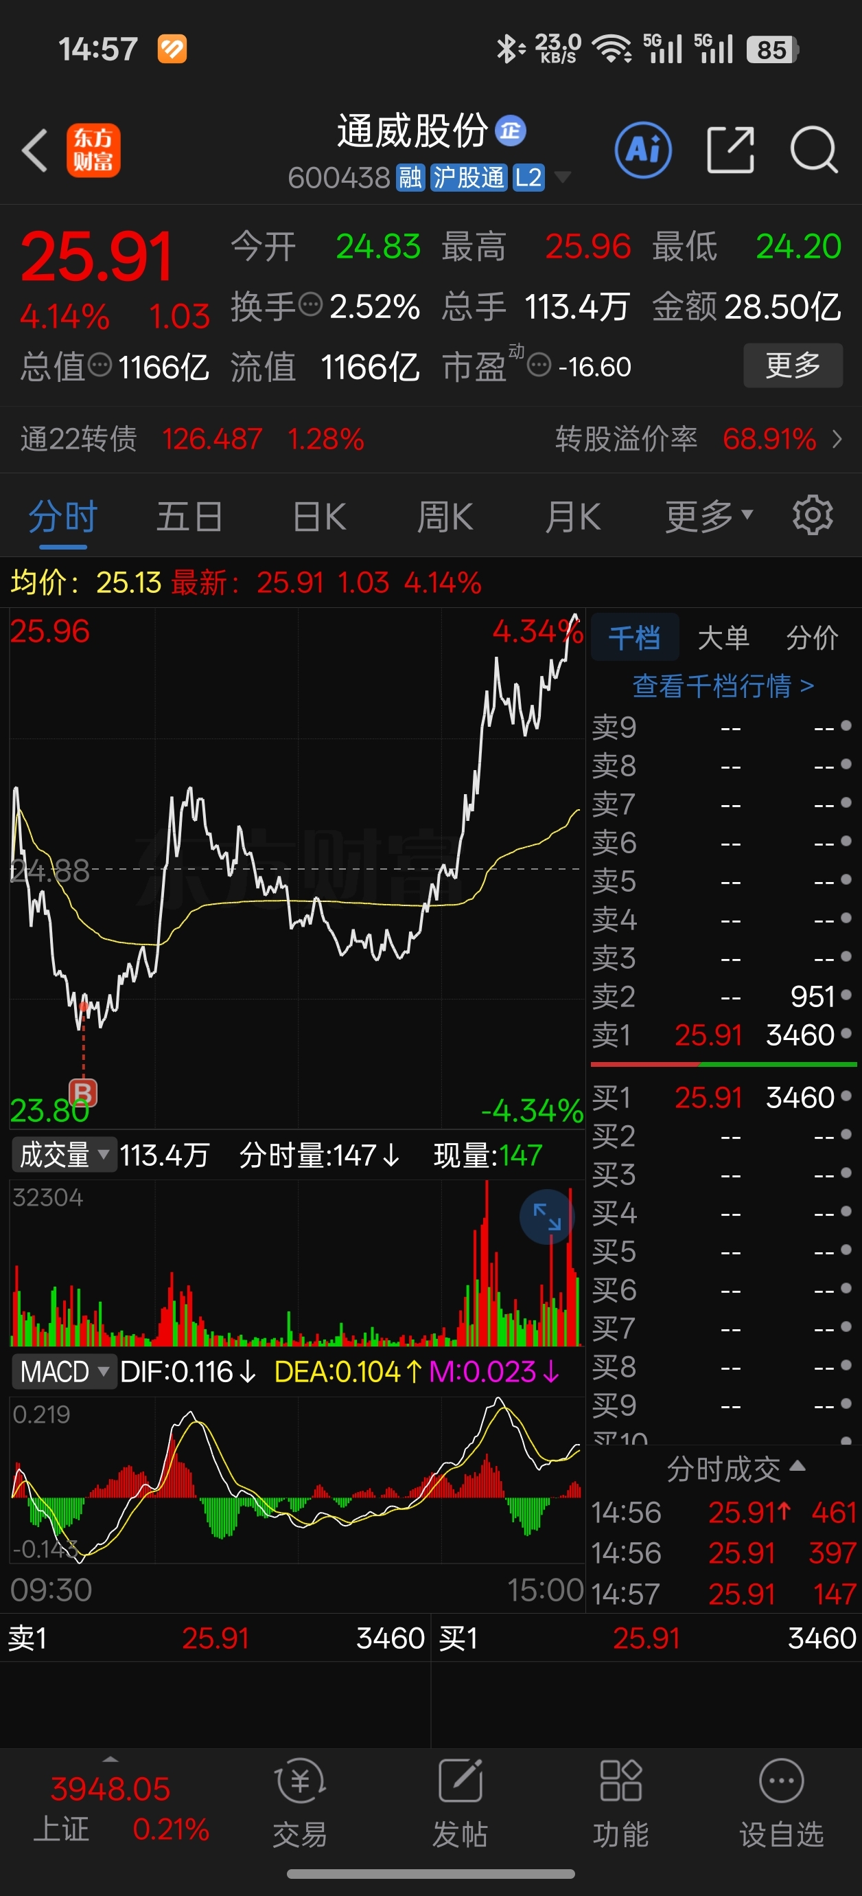Select the 大单 tab
This screenshot has height=1896, width=862.
723,637
